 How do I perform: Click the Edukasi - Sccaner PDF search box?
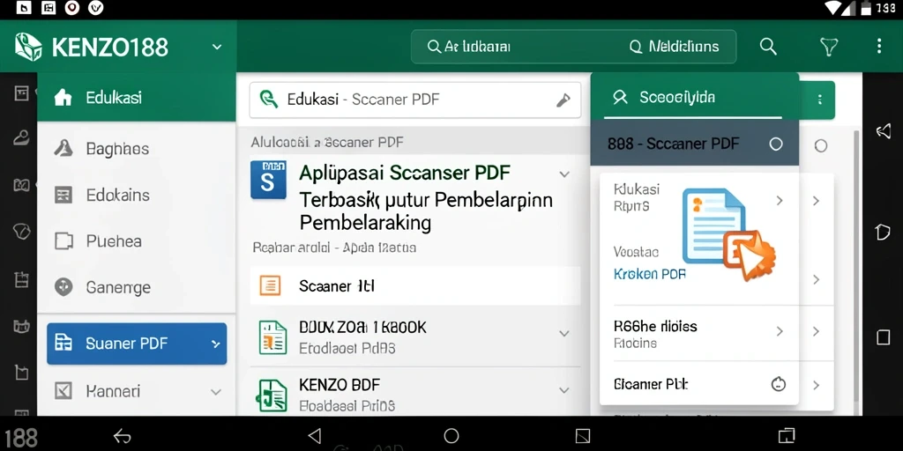pyautogui.click(x=415, y=100)
